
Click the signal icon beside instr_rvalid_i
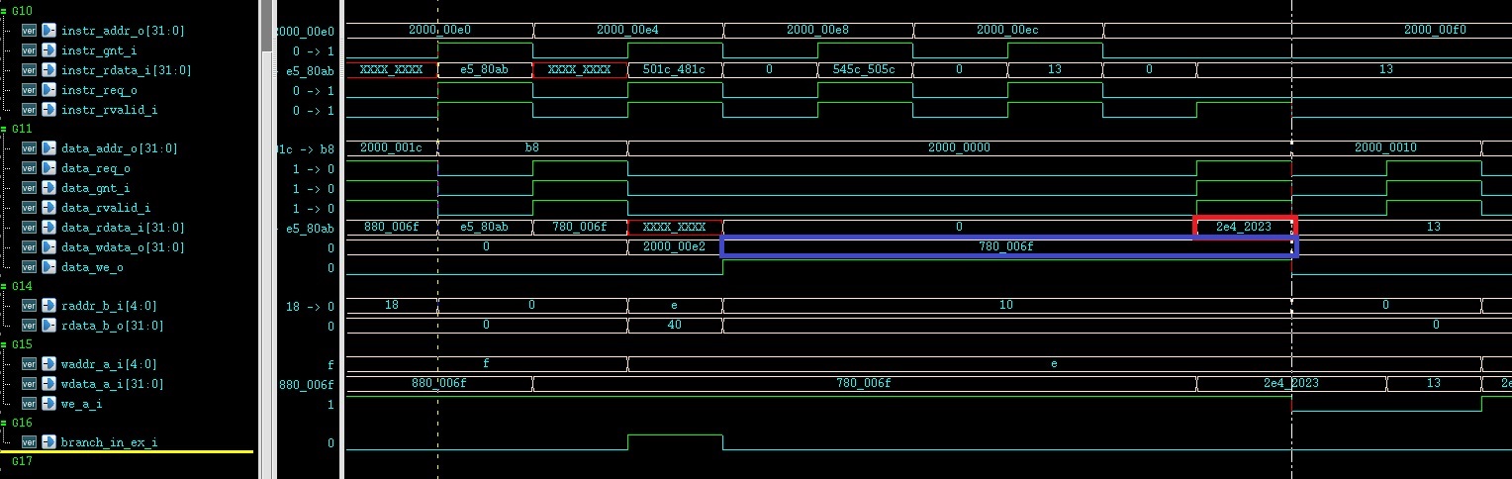pyautogui.click(x=47, y=109)
